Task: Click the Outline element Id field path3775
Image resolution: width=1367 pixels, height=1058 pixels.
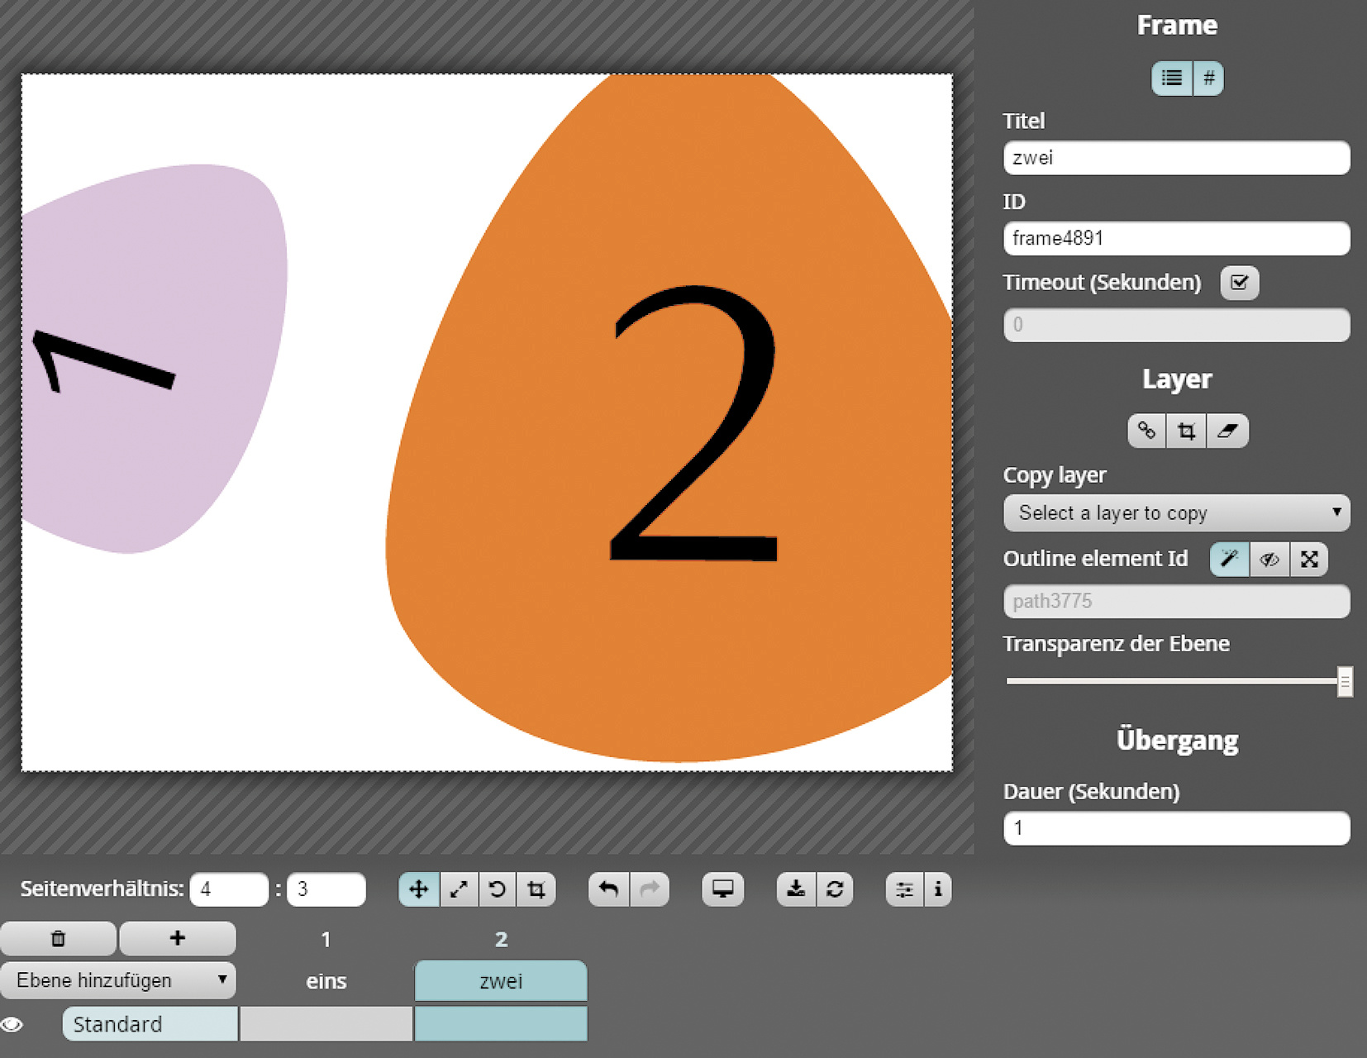Action: pos(1177,602)
